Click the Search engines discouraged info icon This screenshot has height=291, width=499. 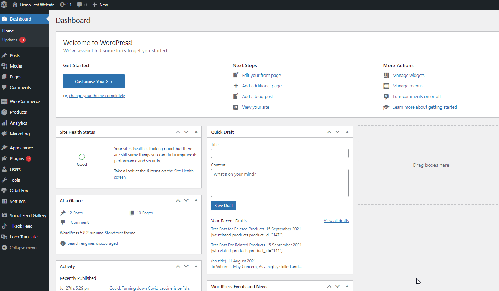[x=63, y=243]
